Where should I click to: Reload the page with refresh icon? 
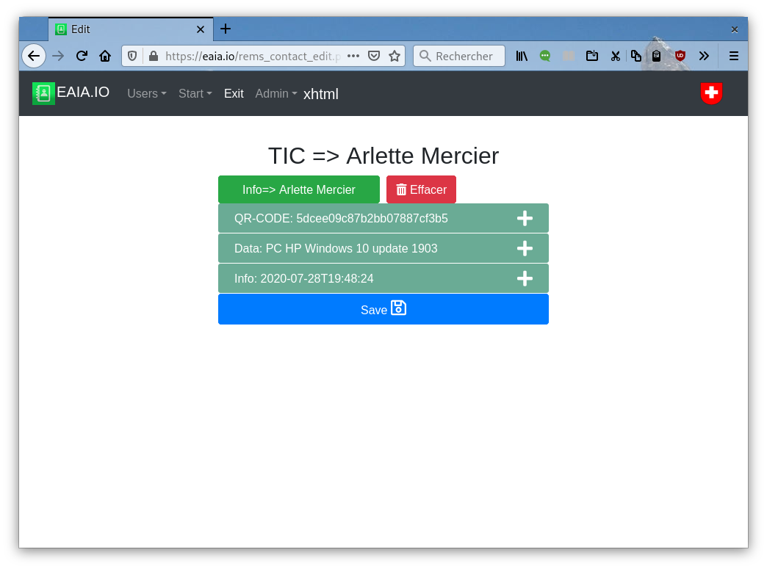pyautogui.click(x=82, y=56)
